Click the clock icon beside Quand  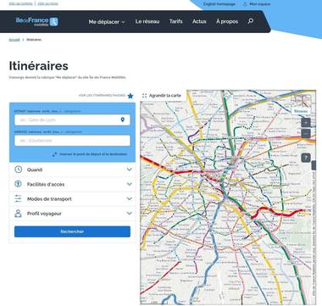(18, 170)
